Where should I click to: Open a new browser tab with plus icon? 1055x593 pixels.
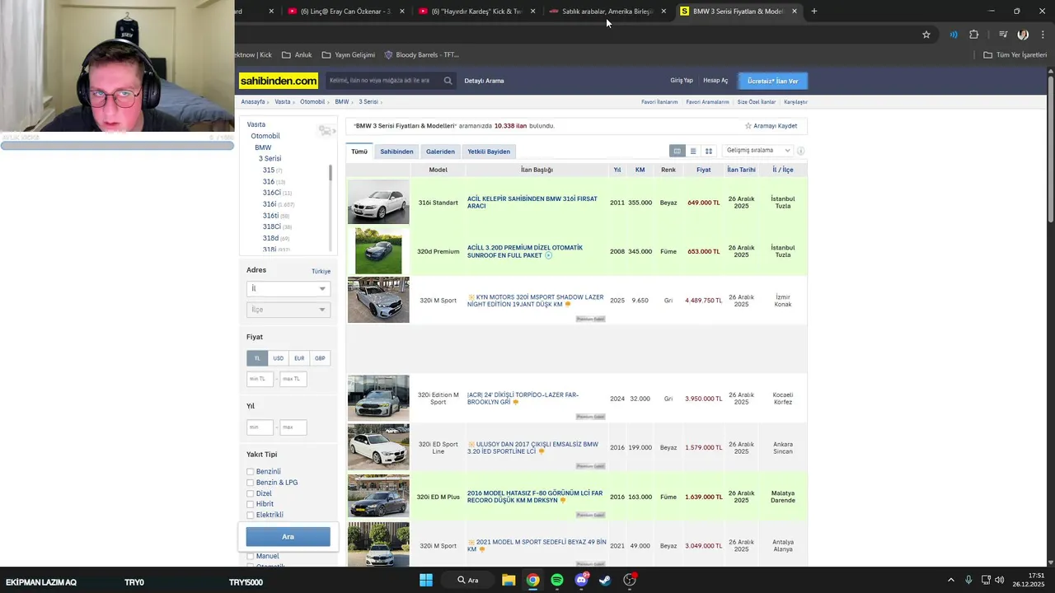(814, 12)
